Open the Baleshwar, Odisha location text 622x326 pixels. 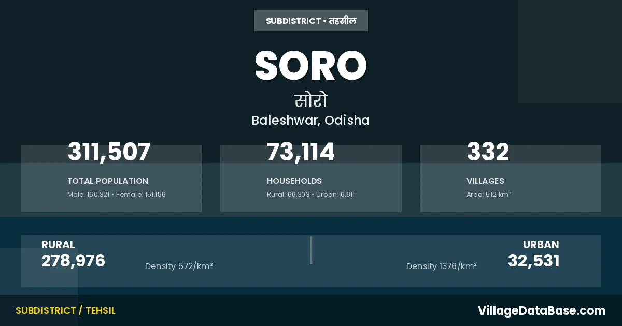[x=311, y=121]
